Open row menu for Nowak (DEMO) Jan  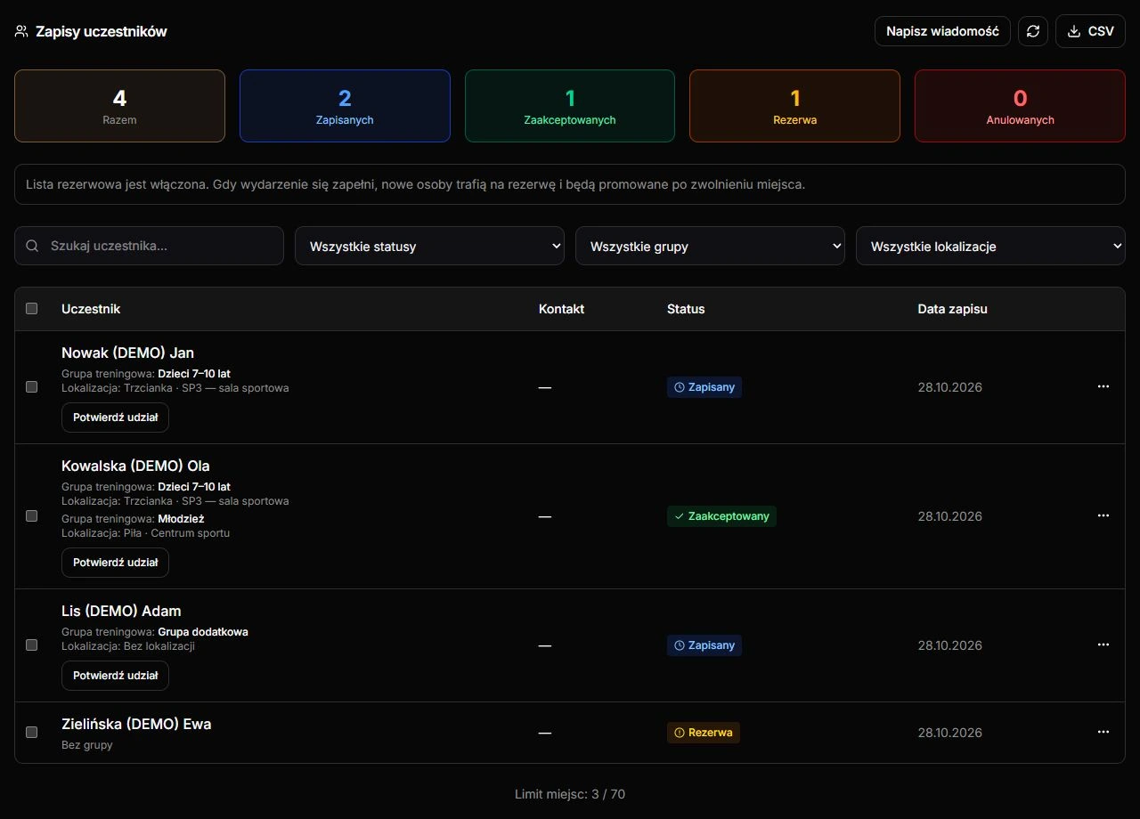pos(1103,386)
